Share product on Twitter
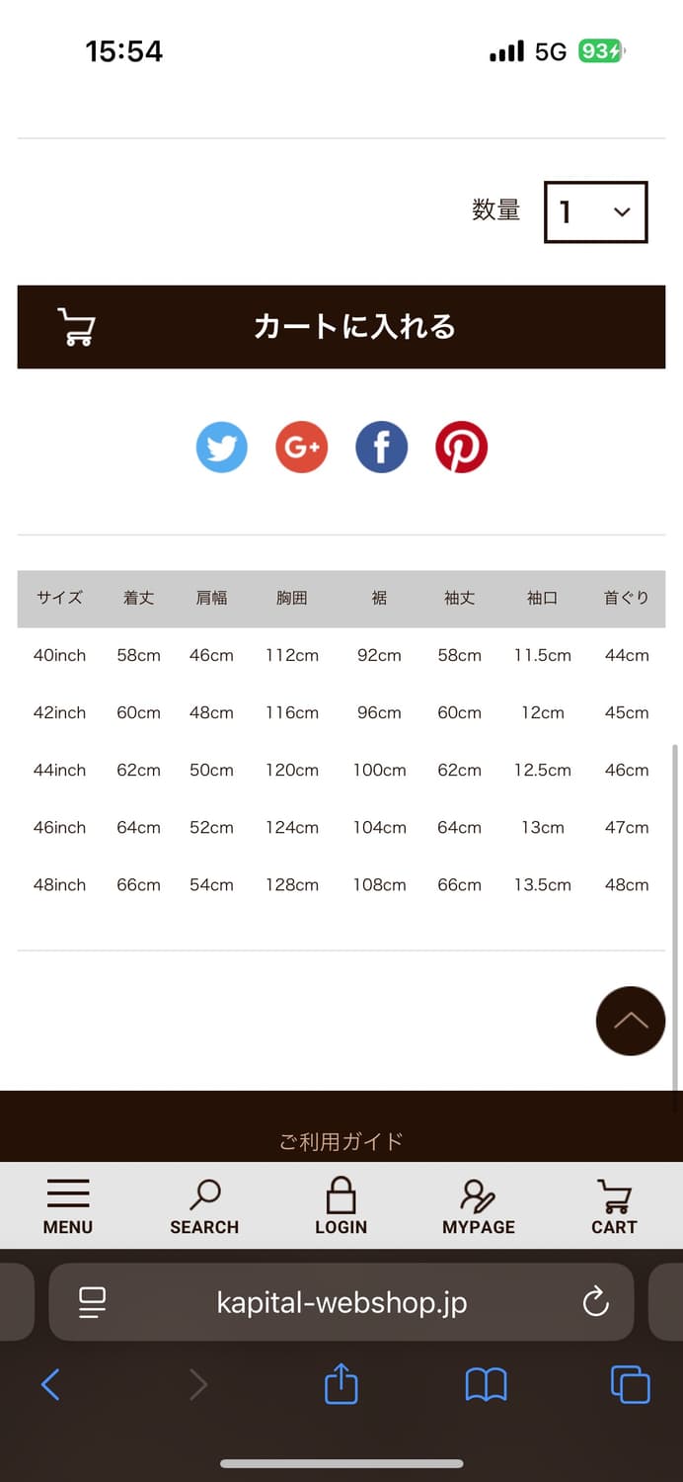Image resolution: width=683 pixels, height=1482 pixels. click(x=221, y=448)
